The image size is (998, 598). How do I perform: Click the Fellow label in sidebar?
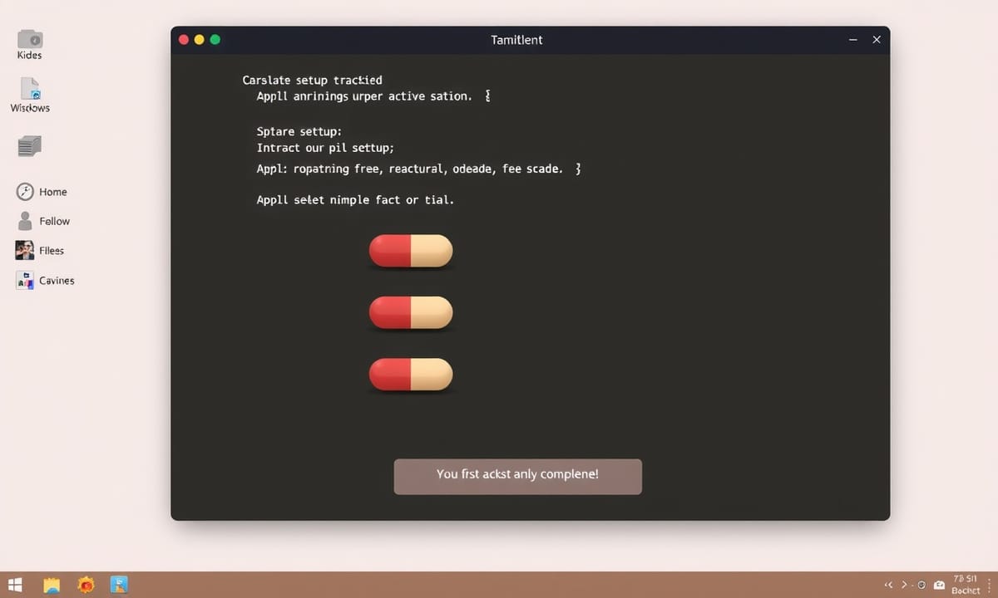[x=55, y=221]
